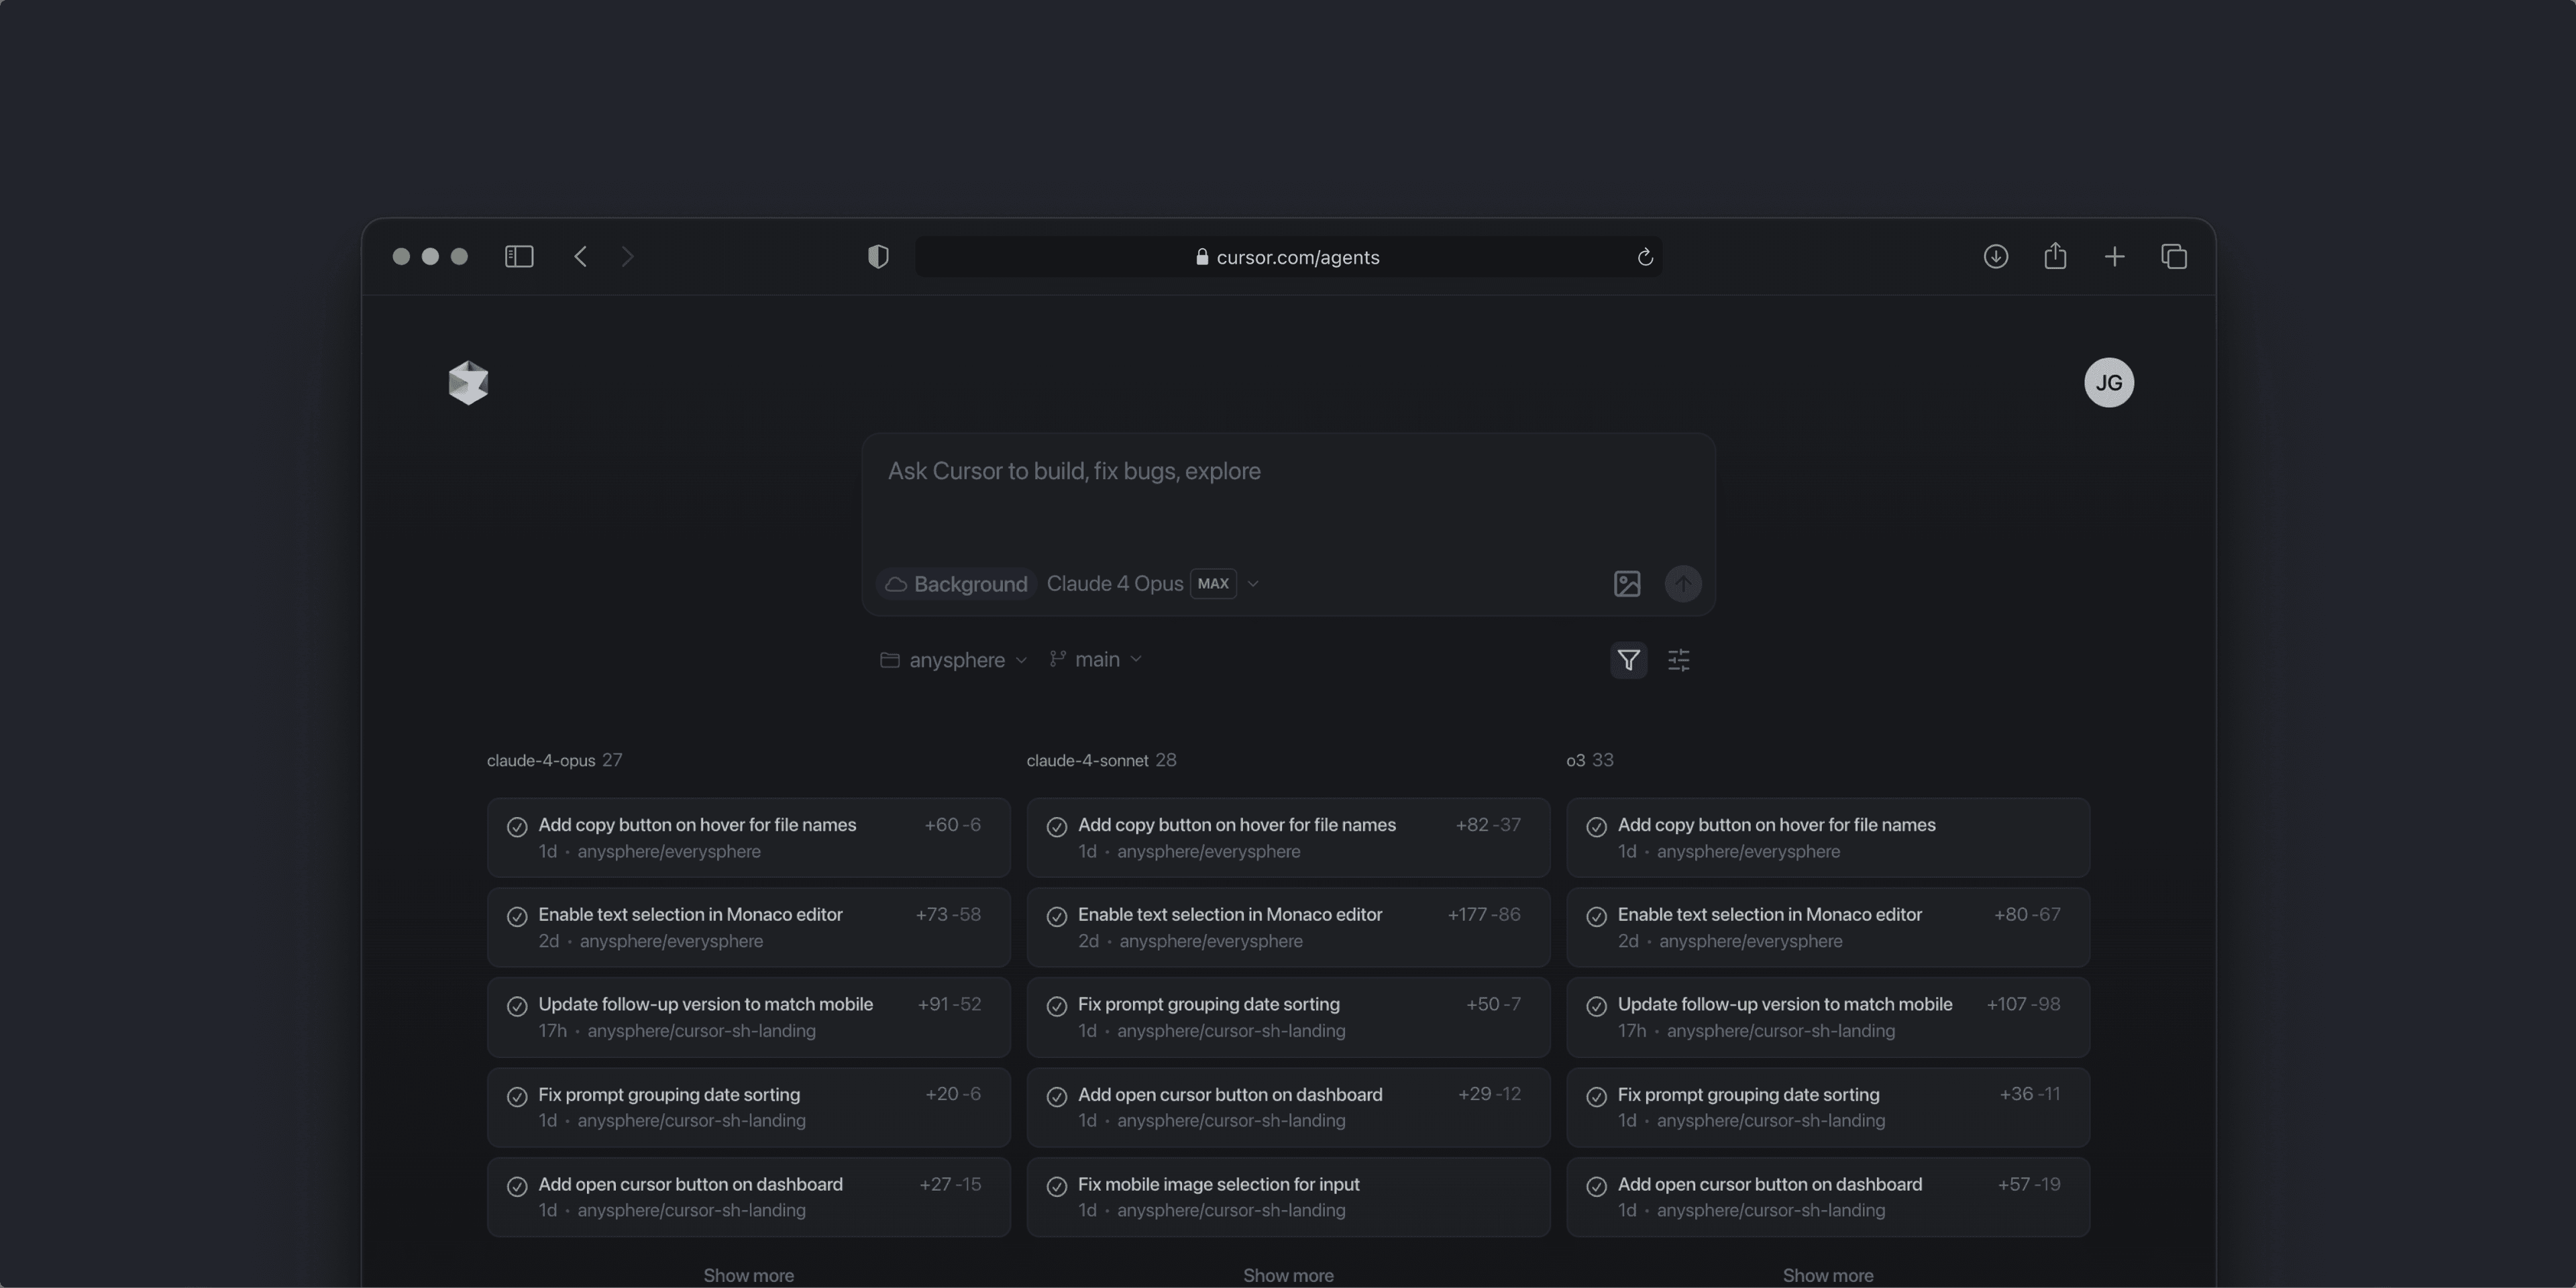This screenshot has width=2576, height=1288.
Task: Toggle the Background agent mode
Action: (956, 584)
